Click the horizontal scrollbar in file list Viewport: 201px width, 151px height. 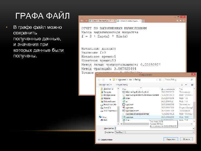[x=135, y=124]
